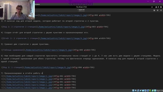Image resolution: width=163 pixels, height=92 pixels.
Task: Click the 'report.md' document title
Action: (81, 10)
